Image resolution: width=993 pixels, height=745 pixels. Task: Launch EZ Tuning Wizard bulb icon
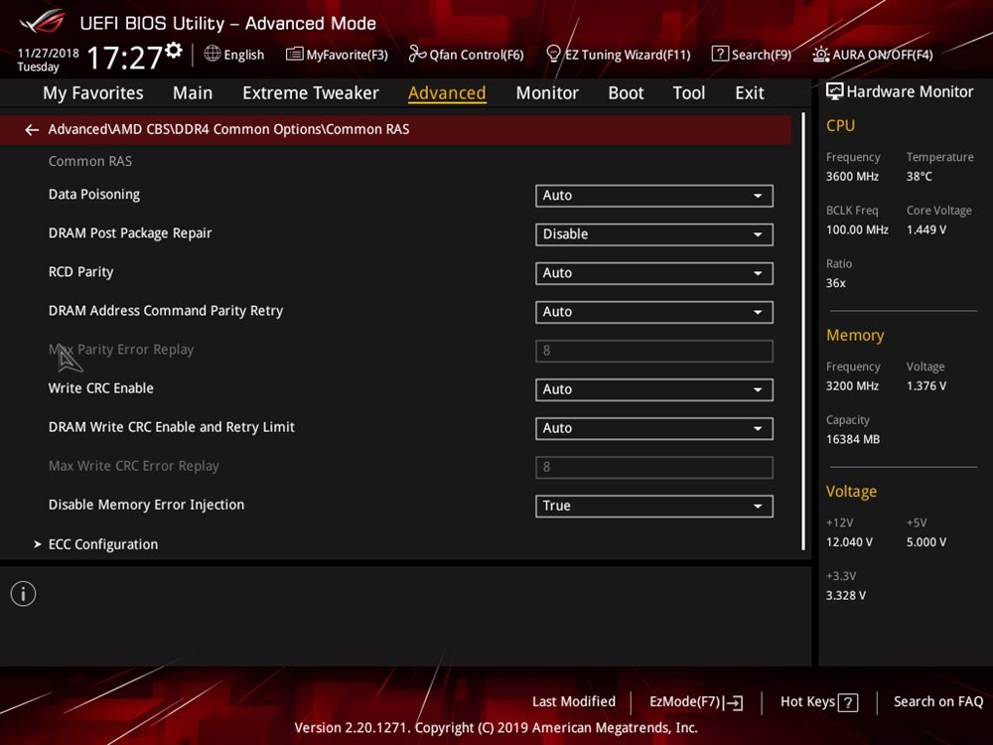(x=553, y=54)
